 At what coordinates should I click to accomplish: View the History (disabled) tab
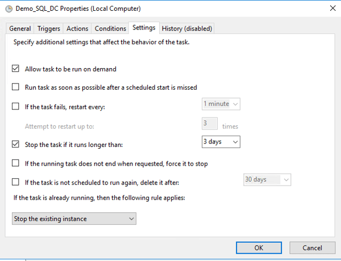[x=187, y=29]
